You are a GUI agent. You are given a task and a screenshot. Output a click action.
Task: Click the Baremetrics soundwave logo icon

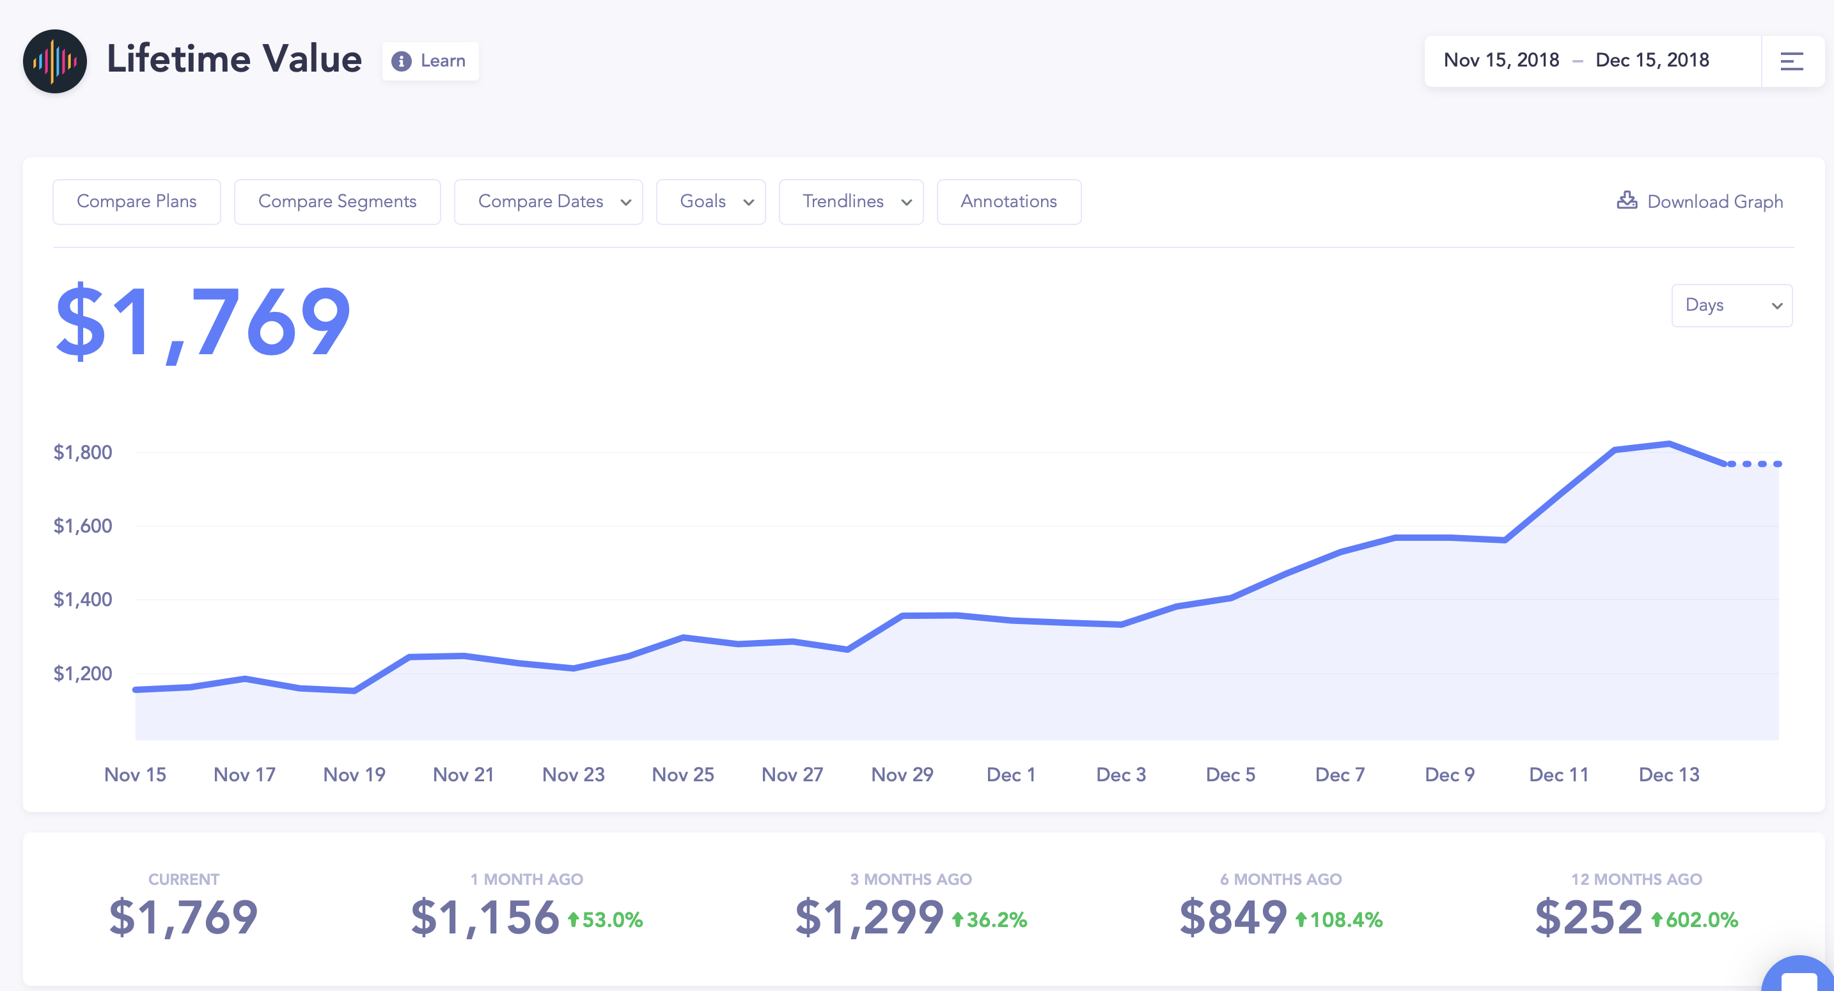click(55, 61)
